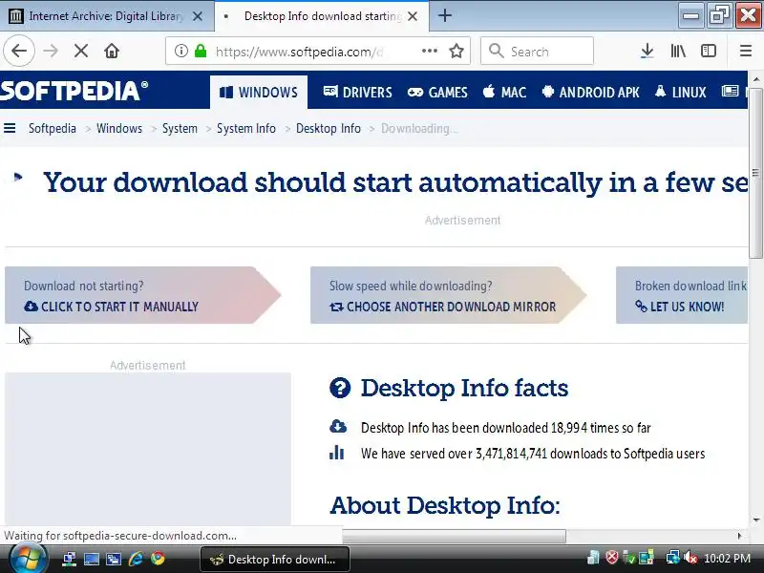This screenshot has height=573, width=764.
Task: Click to start the download manually
Action: tap(142, 295)
